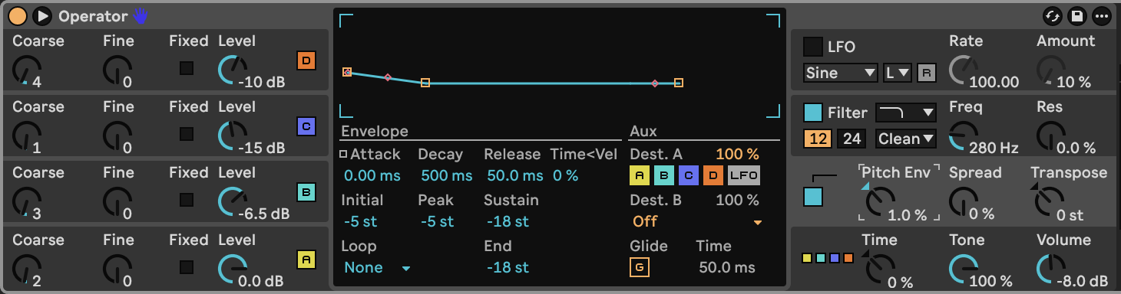The height and width of the screenshot is (294, 1121).
Task: Click the blue hand control icon
Action: [x=141, y=15]
